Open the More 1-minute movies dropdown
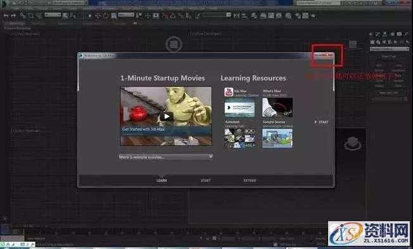The width and height of the screenshot is (413, 249). point(166,157)
